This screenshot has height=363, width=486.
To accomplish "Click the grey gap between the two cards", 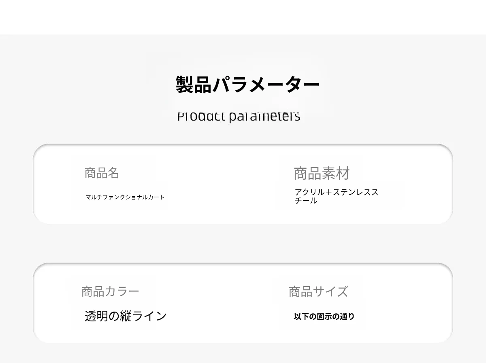I will tap(243, 243).
